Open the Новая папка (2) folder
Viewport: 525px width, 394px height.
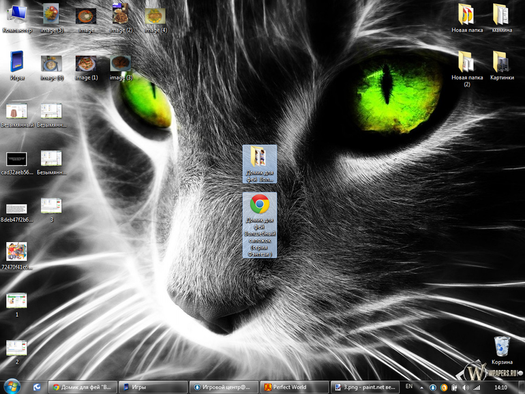[x=467, y=69]
